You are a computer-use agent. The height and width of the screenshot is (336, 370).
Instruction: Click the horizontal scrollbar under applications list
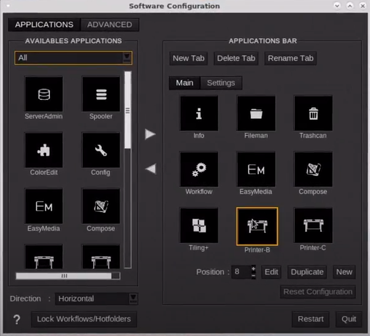click(64, 276)
